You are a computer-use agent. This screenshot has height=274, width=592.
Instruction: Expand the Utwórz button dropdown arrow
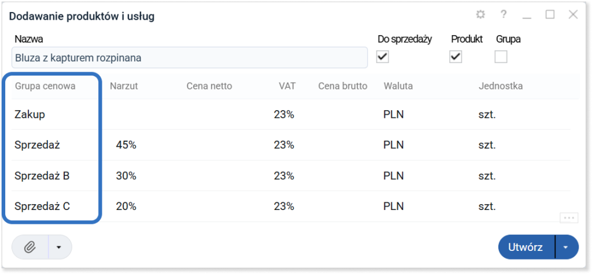point(567,247)
